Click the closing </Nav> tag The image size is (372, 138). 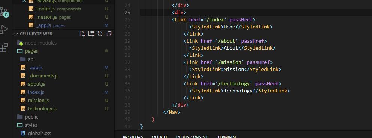click(x=172, y=112)
